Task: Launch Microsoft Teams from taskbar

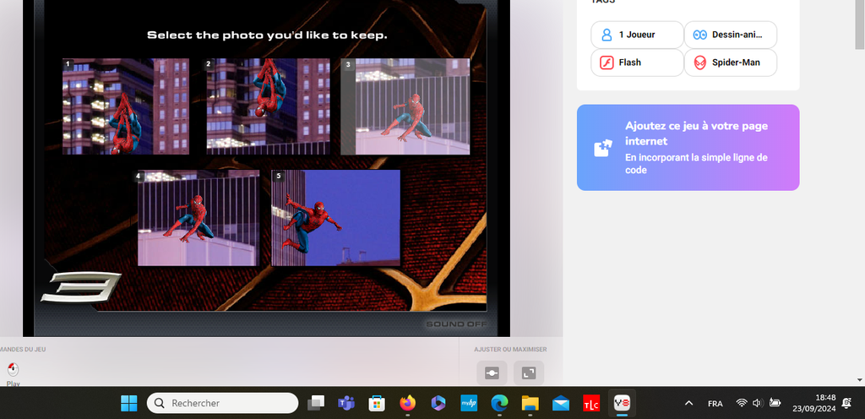Action: click(x=345, y=403)
